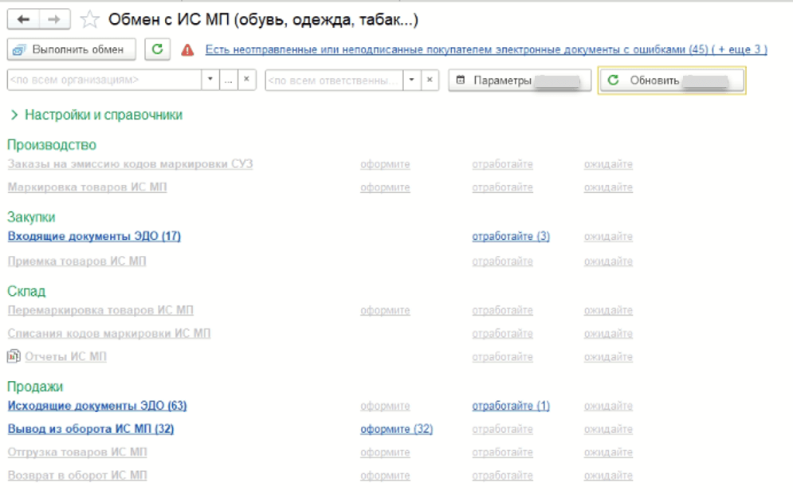
Task: Open Входящие документы ЭДО (17)
Action: pos(94,237)
